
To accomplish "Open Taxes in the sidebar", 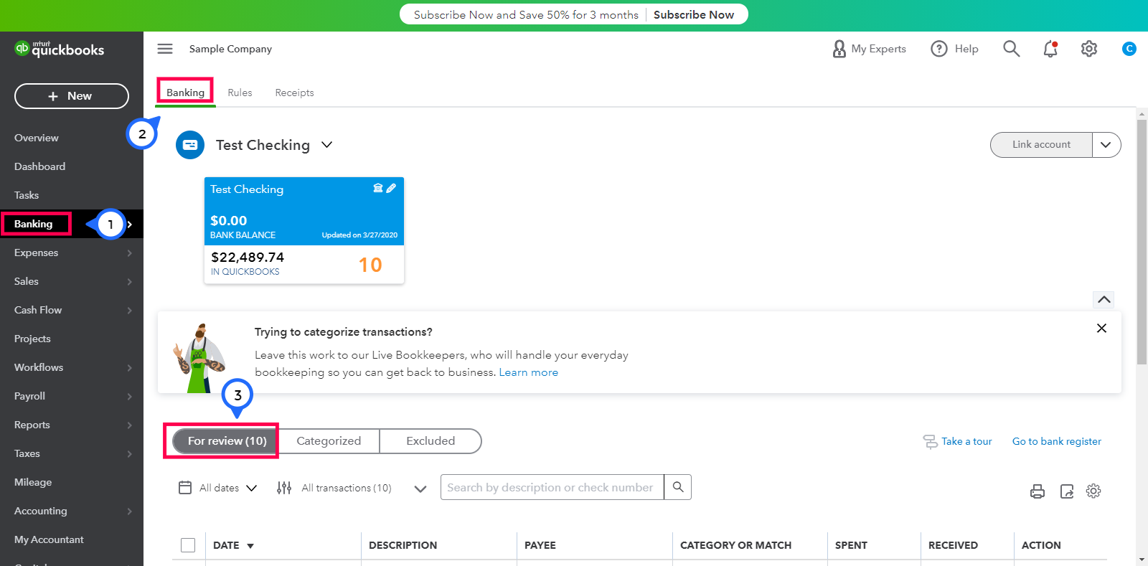I will pyautogui.click(x=27, y=453).
